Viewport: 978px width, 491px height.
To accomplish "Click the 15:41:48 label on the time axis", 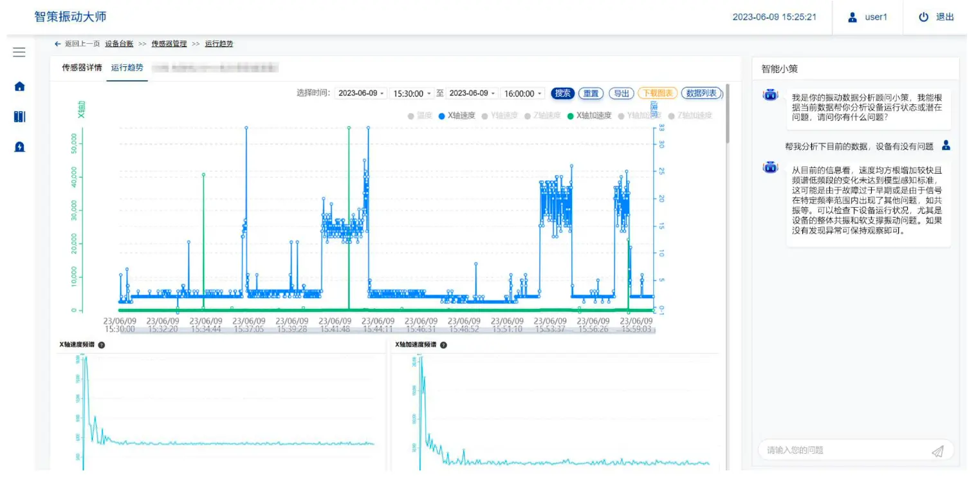I will 335,329.
